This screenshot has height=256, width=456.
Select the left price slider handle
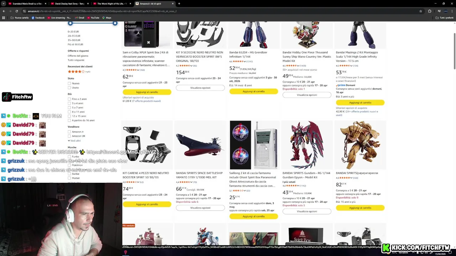coord(70,23)
